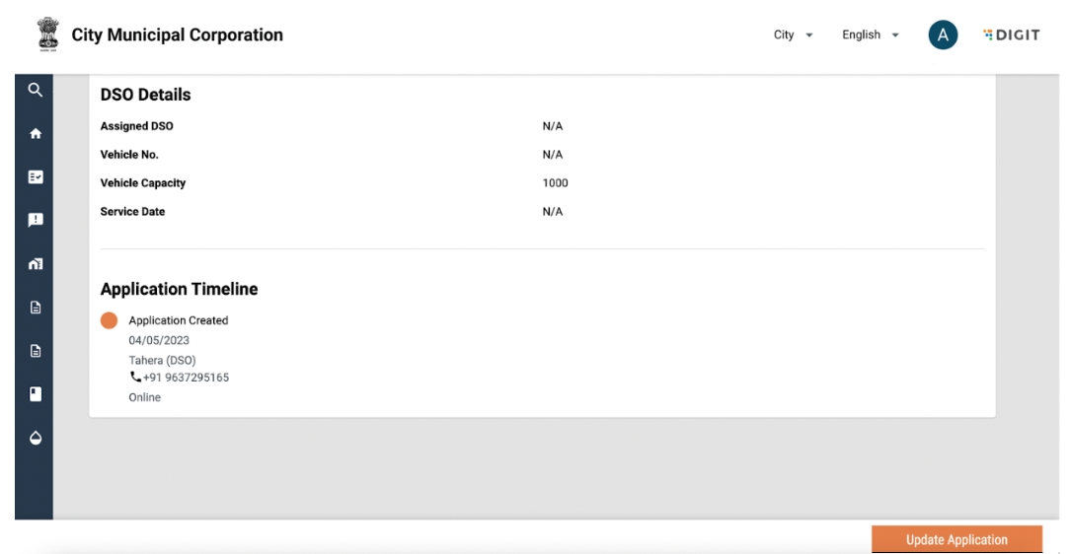Open the checklist icon in the sidebar
The image size is (1070, 554).
pyautogui.click(x=35, y=176)
